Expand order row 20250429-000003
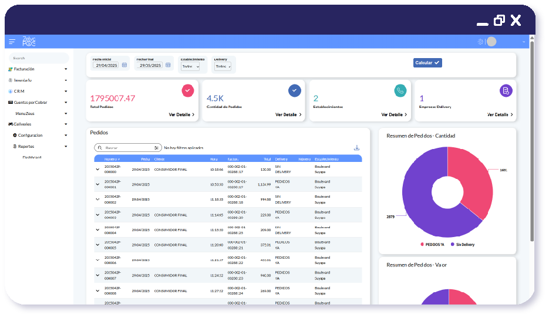549x318 pixels. [97, 215]
